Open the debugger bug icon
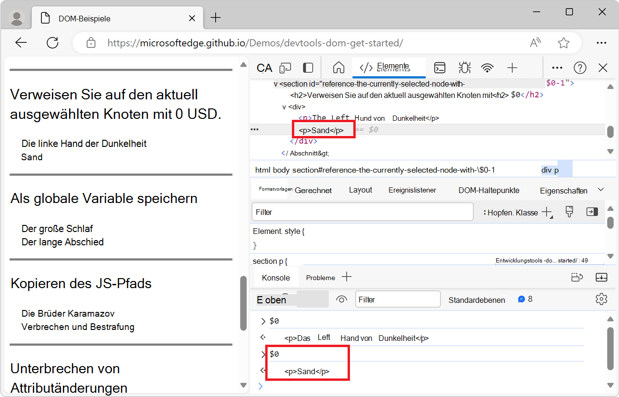The width and height of the screenshot is (619, 397). point(464,68)
